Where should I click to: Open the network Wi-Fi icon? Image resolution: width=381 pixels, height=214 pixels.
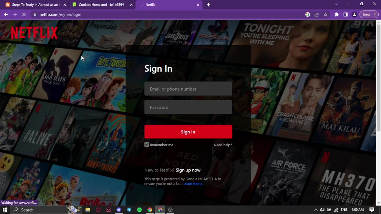tap(336, 210)
